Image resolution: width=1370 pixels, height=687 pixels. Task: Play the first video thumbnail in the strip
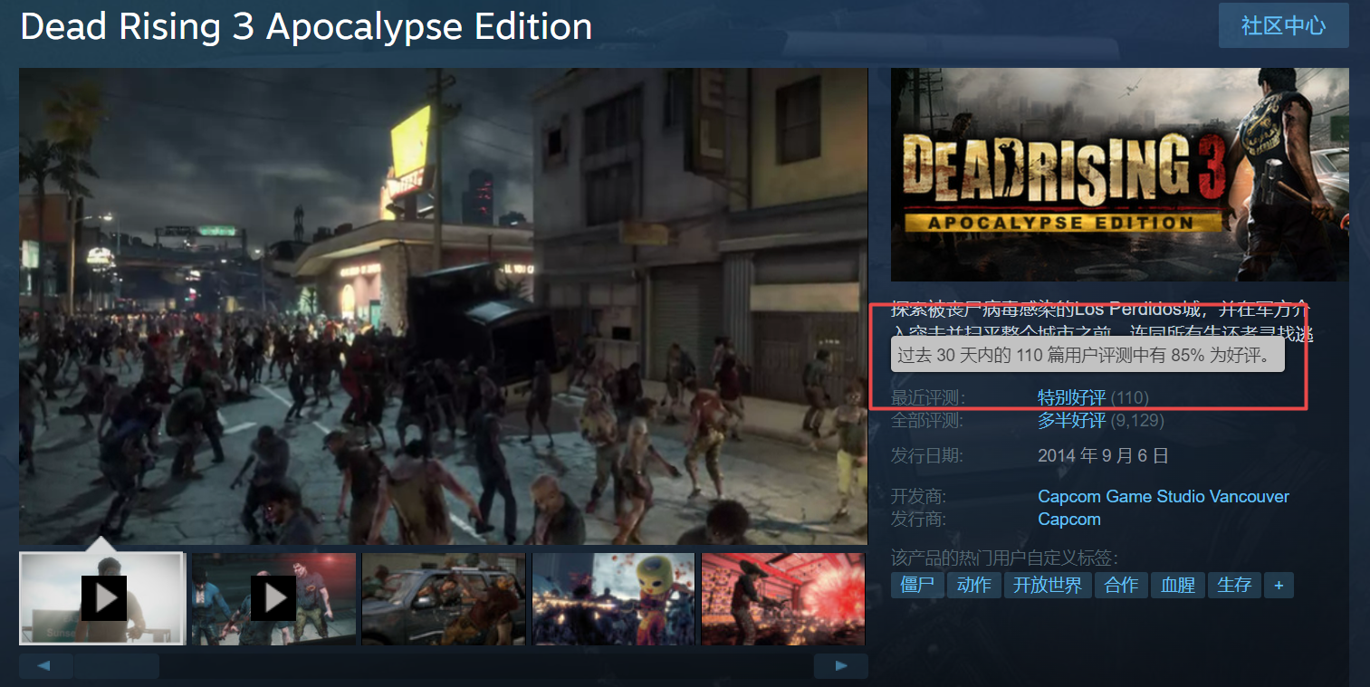tap(102, 598)
